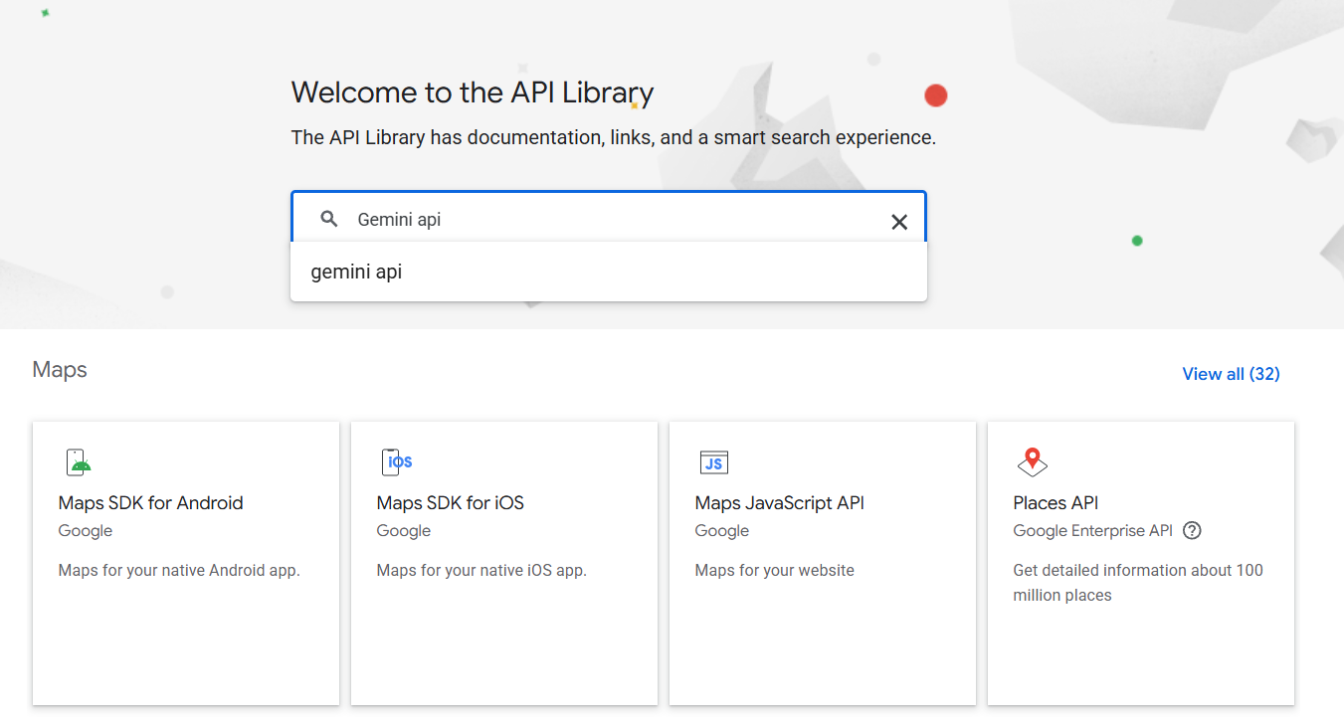Click the Maps JavaScript API JS icon
Image resolution: width=1344 pixels, height=728 pixels.
714,462
